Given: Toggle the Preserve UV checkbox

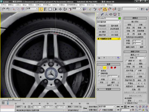Looking at the screenshot, I should coord(126,61).
